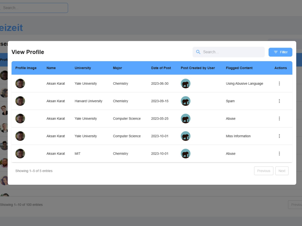Click the 'View Profile' modal title
Image resolution: width=302 pixels, height=226 pixels.
[x=28, y=52]
